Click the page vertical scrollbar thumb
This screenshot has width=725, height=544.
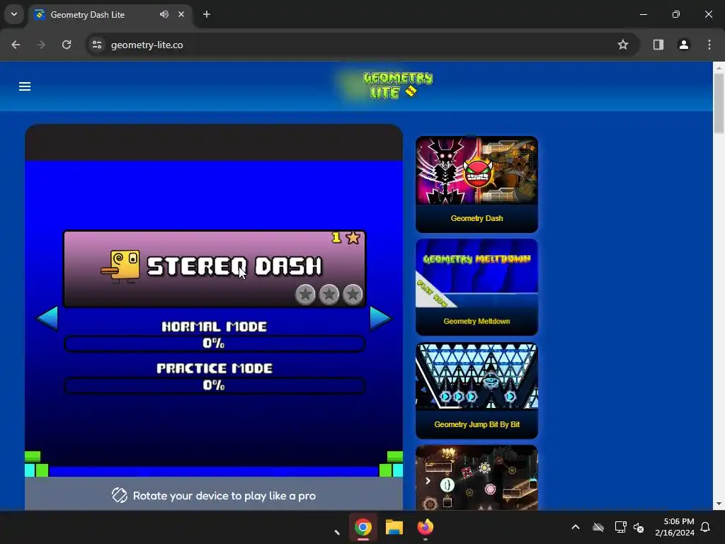pos(719,103)
